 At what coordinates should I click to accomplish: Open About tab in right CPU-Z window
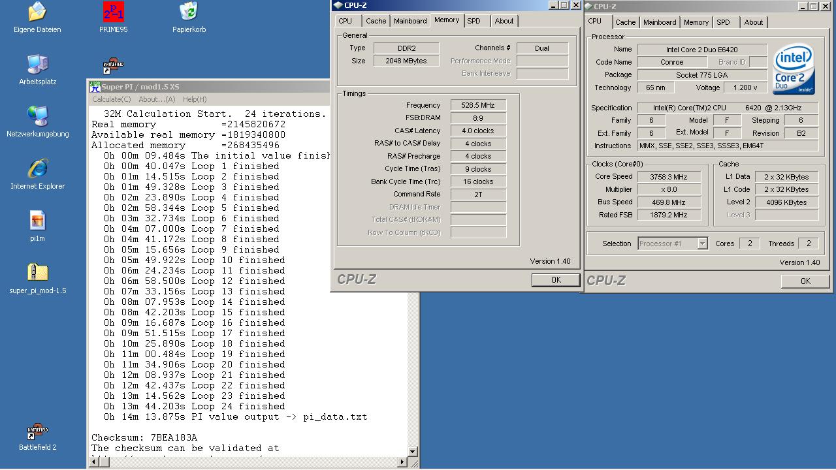[754, 22]
